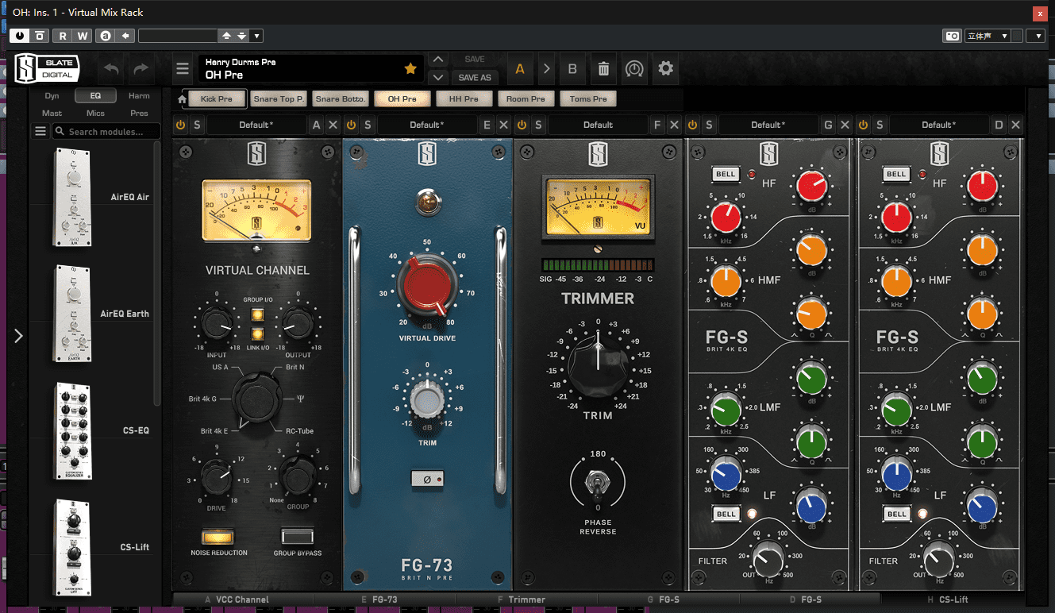Open the settings gear icon
The width and height of the screenshot is (1055, 613).
click(665, 68)
